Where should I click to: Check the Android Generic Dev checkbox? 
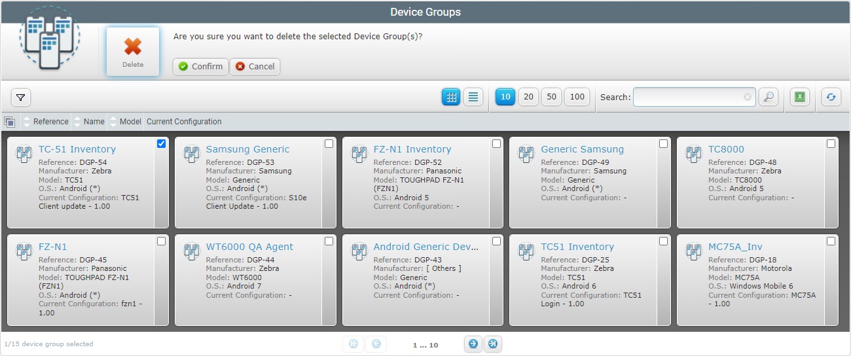[497, 241]
